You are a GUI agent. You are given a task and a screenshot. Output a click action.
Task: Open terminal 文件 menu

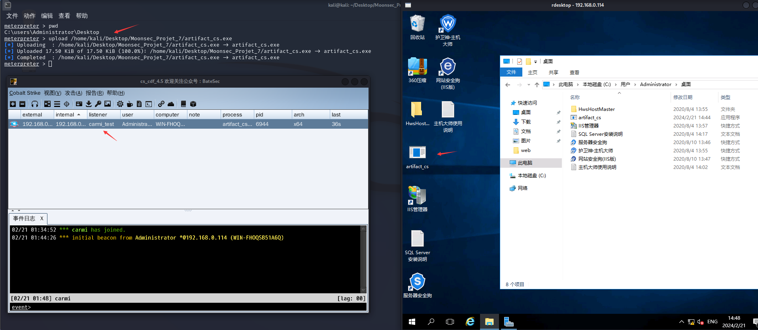[x=12, y=16]
